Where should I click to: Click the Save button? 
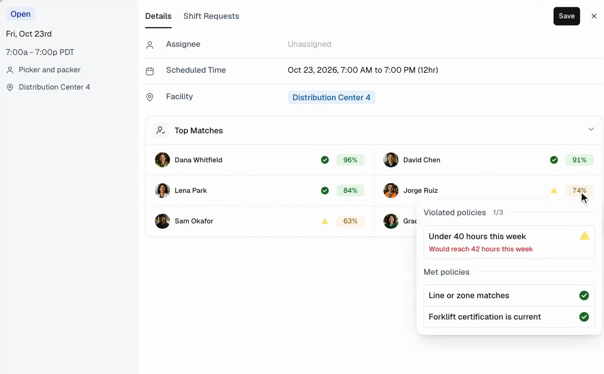[567, 16]
